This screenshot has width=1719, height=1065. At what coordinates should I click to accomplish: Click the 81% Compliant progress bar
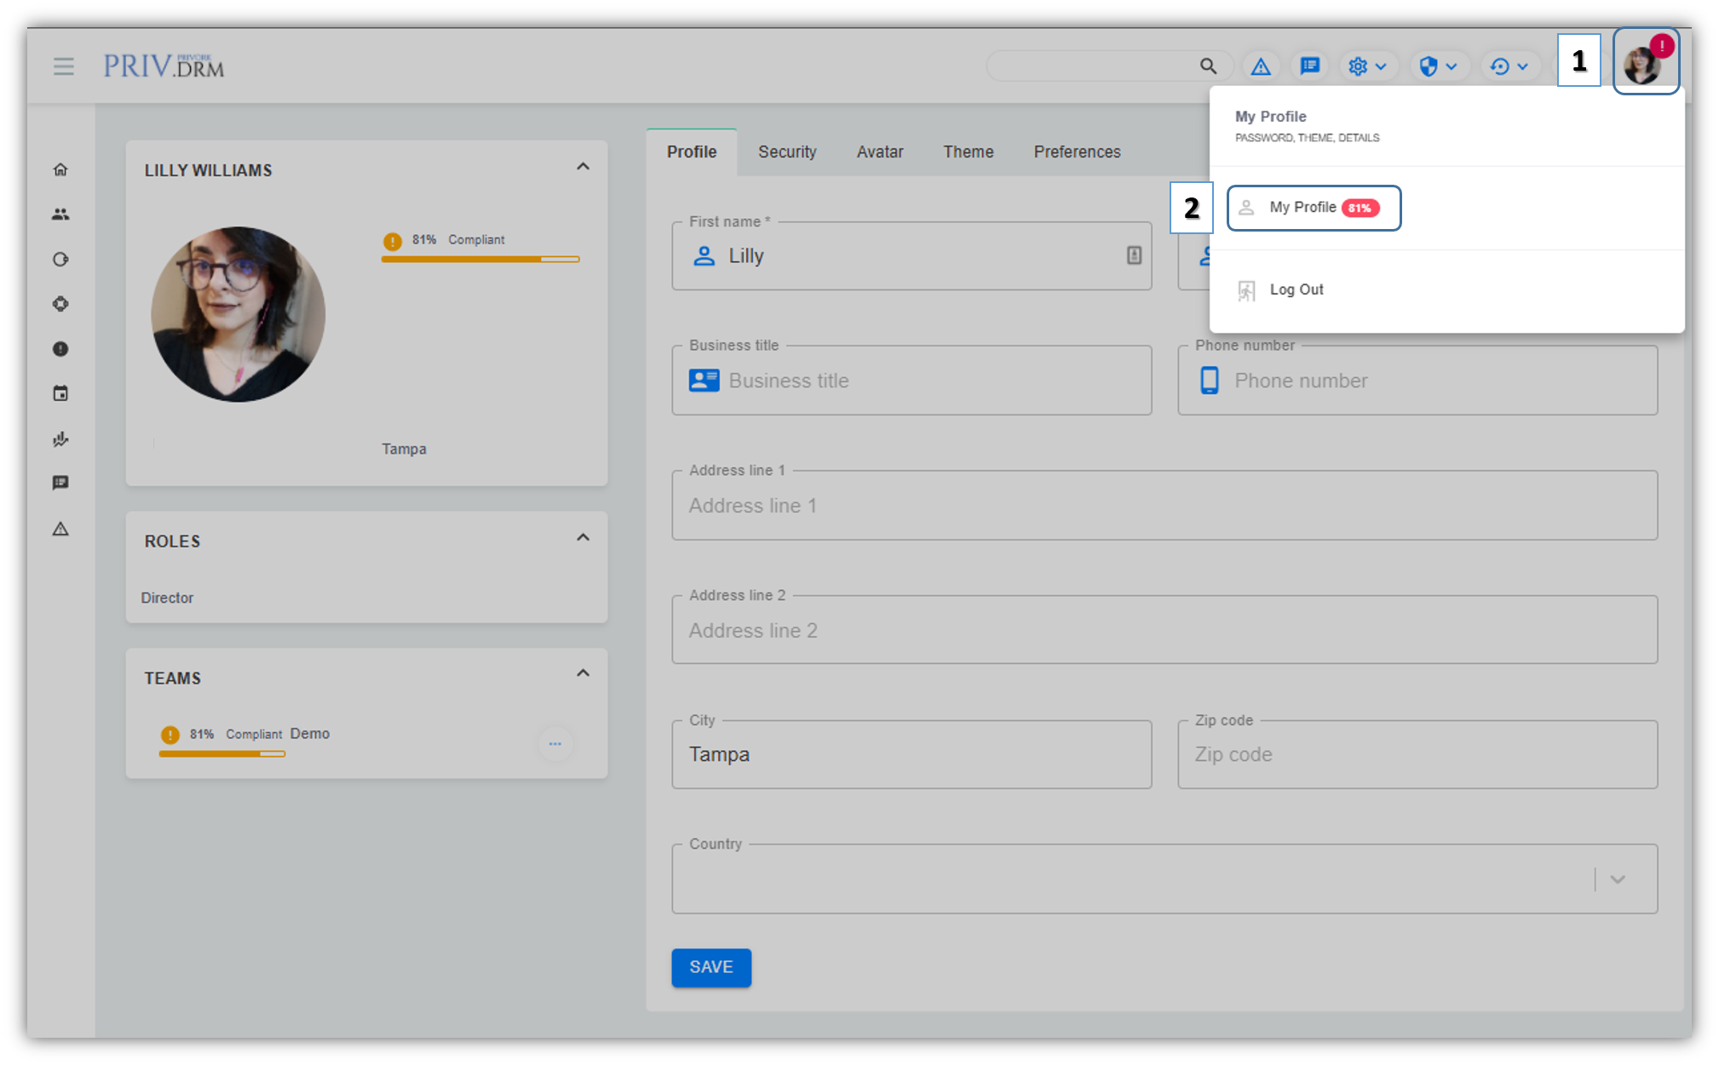click(x=480, y=259)
